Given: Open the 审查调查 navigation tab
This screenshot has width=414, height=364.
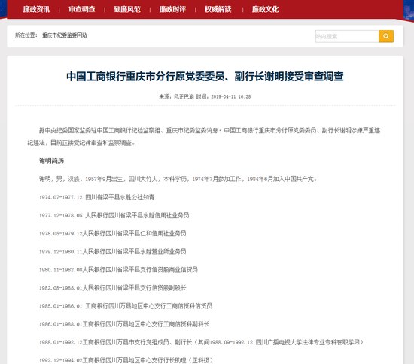Looking at the screenshot, I should coord(82,9).
